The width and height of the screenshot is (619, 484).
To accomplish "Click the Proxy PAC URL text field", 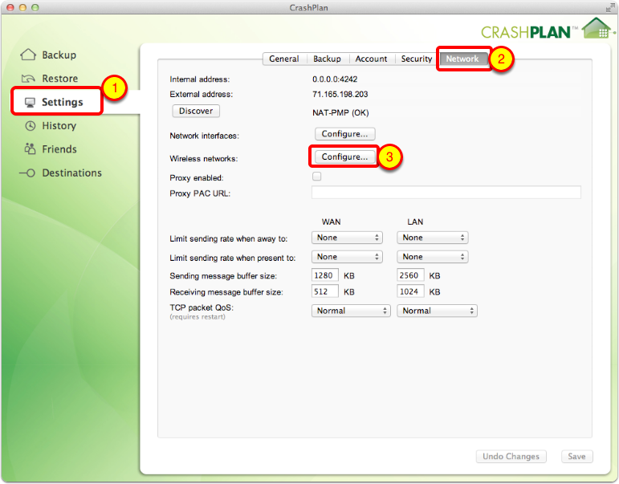I will coord(446,193).
